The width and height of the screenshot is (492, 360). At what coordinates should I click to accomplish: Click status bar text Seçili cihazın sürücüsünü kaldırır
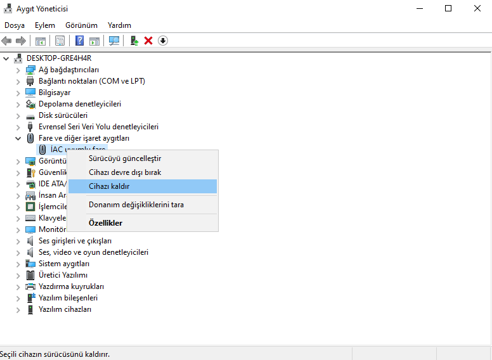[x=55, y=354]
